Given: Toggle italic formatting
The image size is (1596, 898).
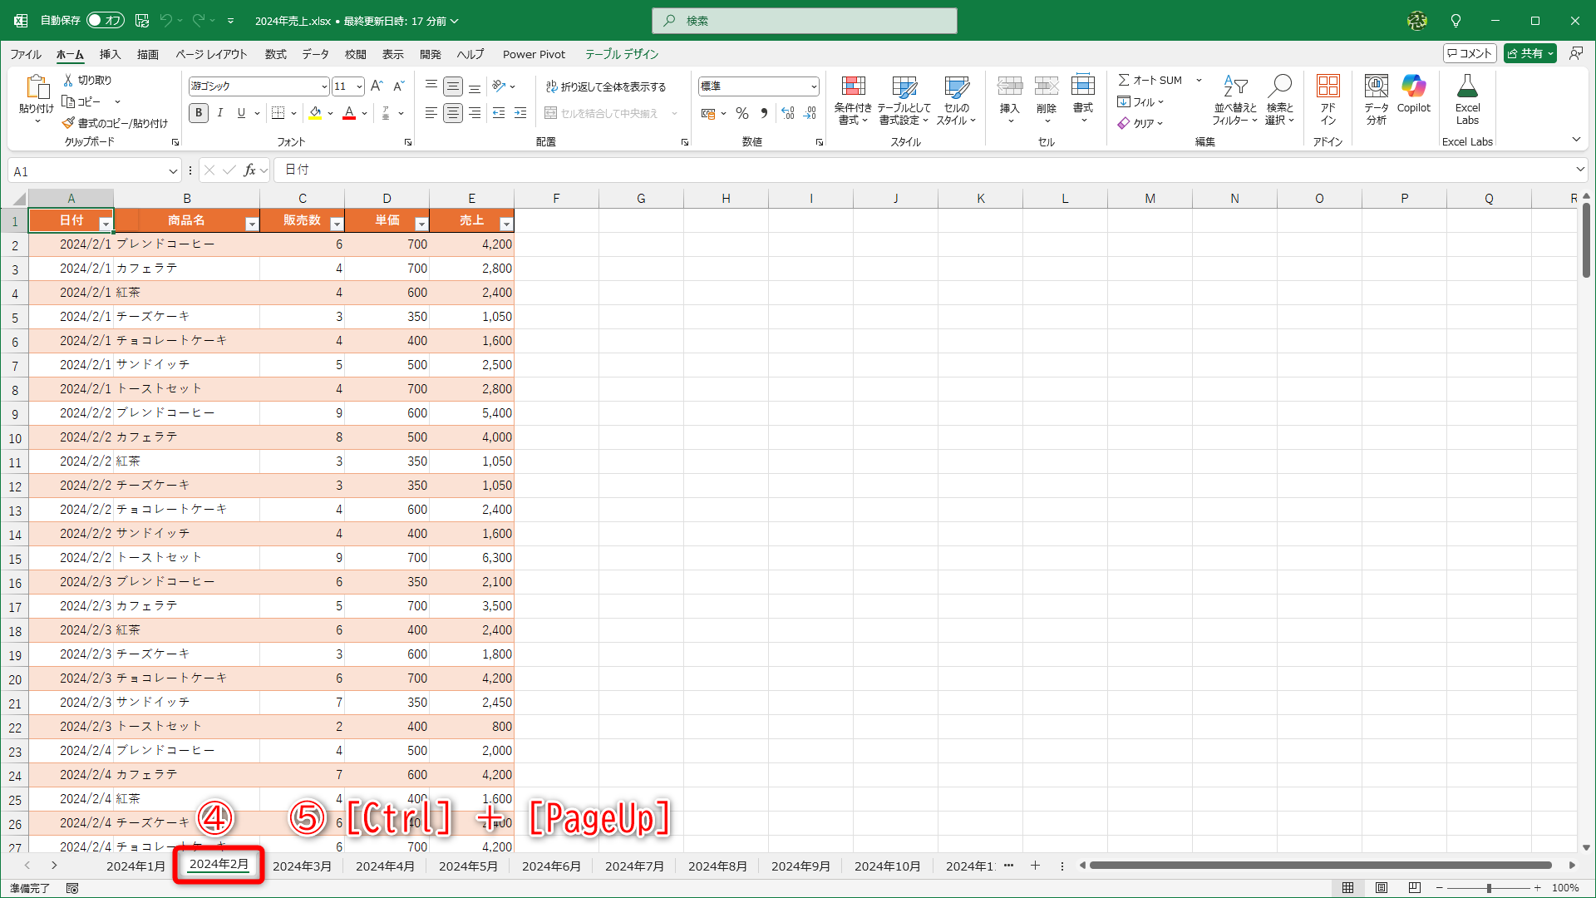Looking at the screenshot, I should (219, 112).
